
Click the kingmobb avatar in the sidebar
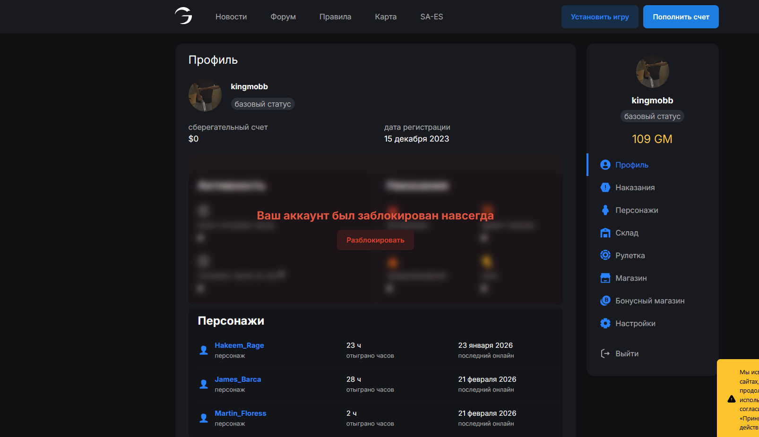tap(652, 72)
